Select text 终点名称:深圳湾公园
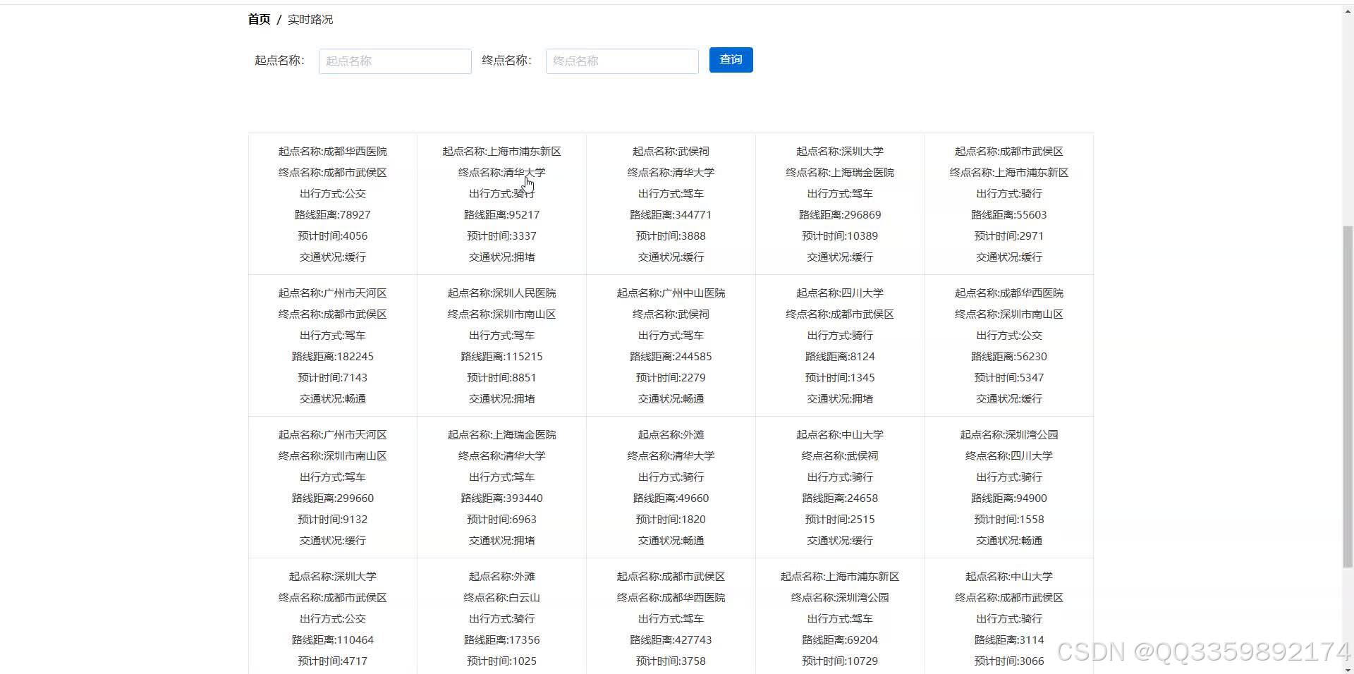The height and width of the screenshot is (674, 1354). (x=840, y=598)
